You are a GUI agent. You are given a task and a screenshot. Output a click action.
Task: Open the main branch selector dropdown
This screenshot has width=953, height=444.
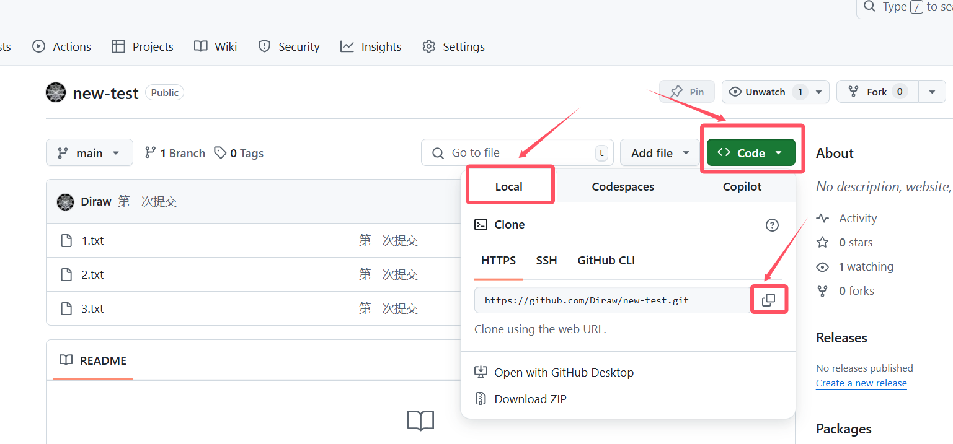tap(89, 153)
